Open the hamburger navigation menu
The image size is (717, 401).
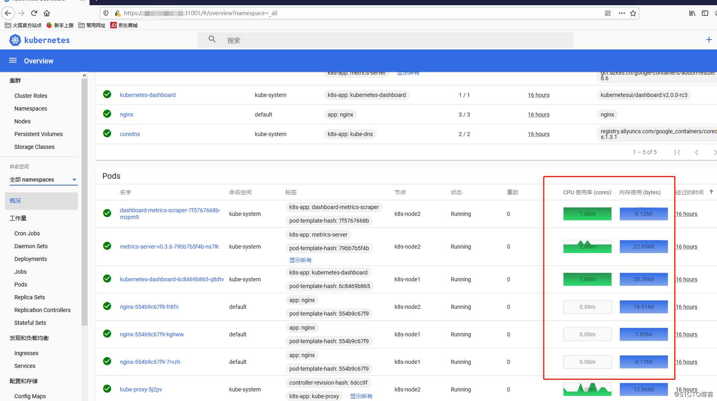13,61
